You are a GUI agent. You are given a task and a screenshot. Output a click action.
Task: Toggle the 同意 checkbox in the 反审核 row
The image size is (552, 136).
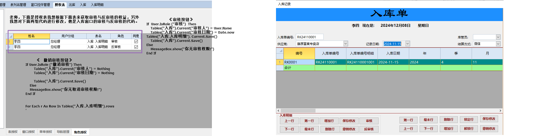point(136,47)
